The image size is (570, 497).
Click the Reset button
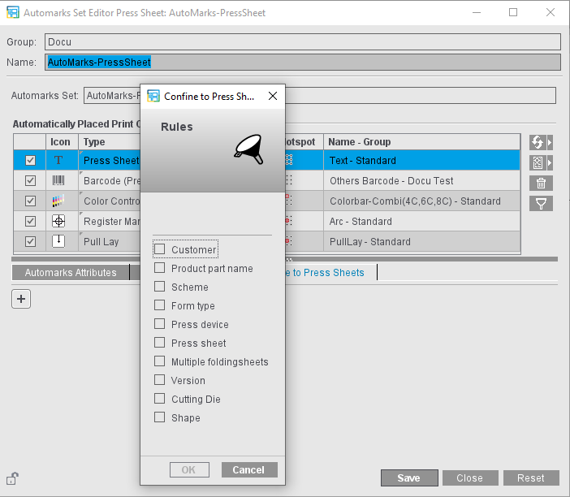coord(530,478)
